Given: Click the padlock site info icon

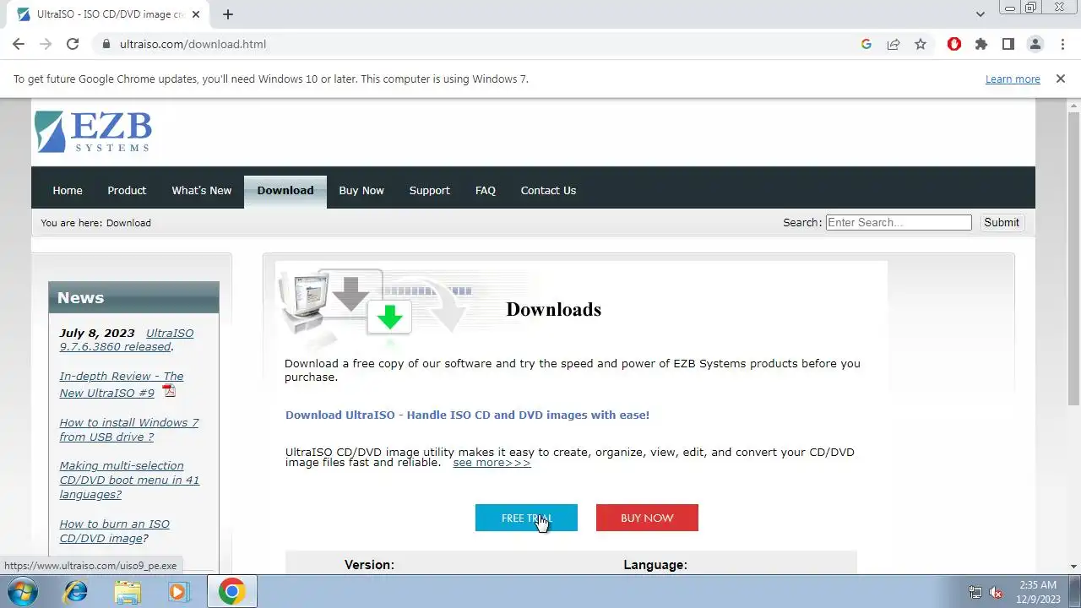Looking at the screenshot, I should (x=106, y=44).
